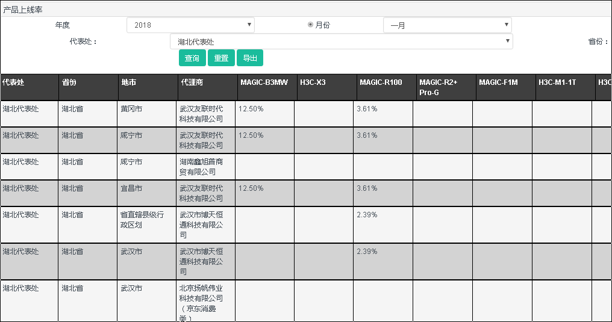
Task: Click the MAGIC-B3MW column header
Action: tap(267, 87)
